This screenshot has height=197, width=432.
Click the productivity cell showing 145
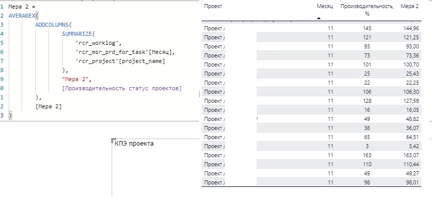point(367,28)
